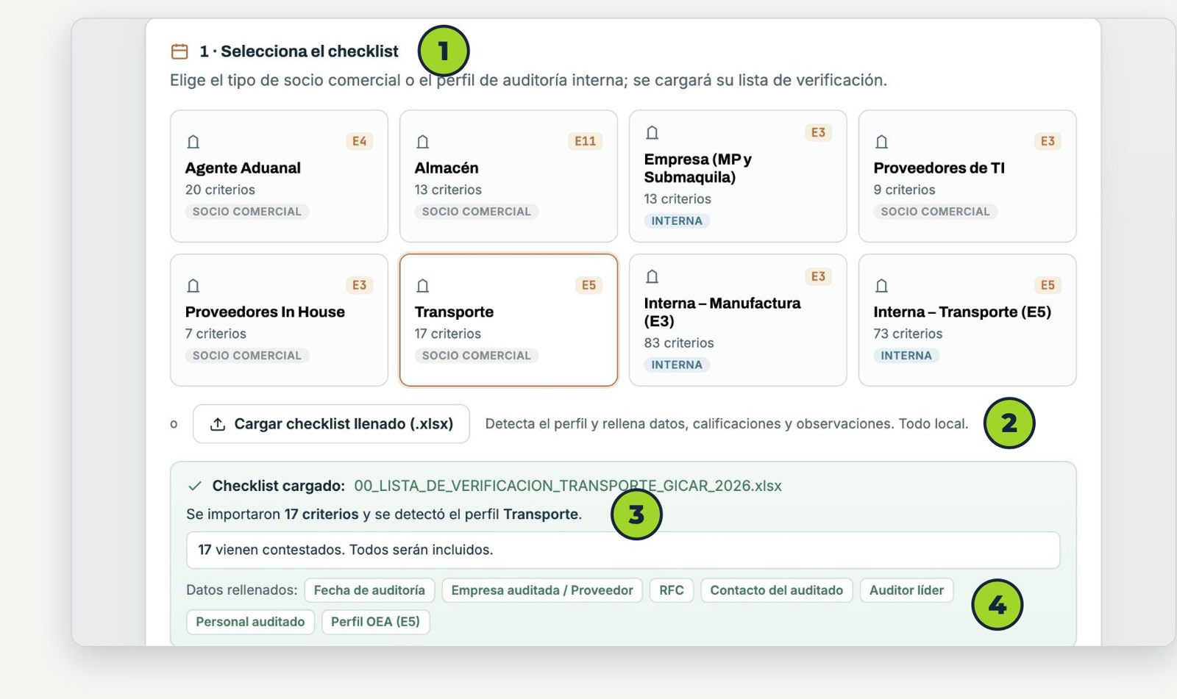Screen dimensions: 1177x699
Task: Click the INTERNA tag on Interna – Transporte (E5)
Action: (906, 356)
